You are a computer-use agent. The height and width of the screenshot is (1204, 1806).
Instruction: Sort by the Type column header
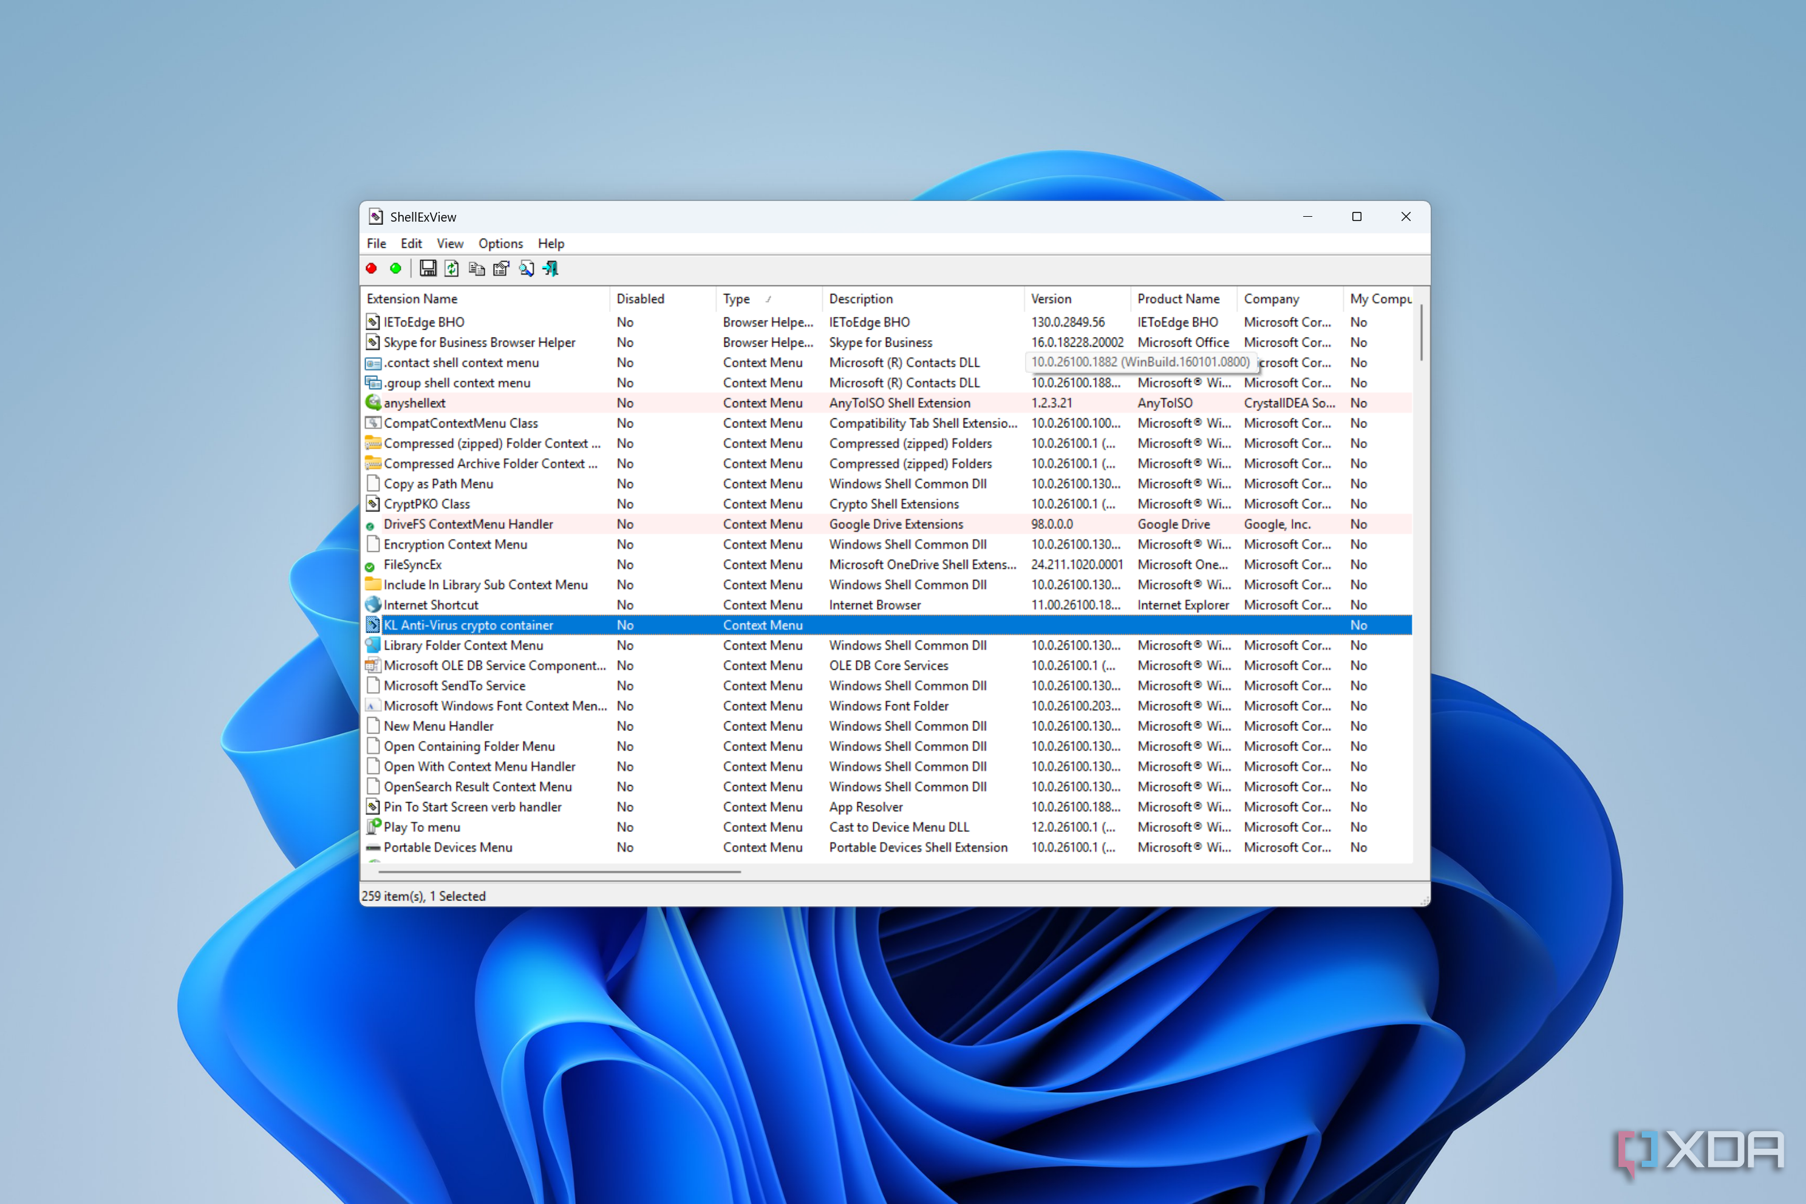tap(737, 299)
